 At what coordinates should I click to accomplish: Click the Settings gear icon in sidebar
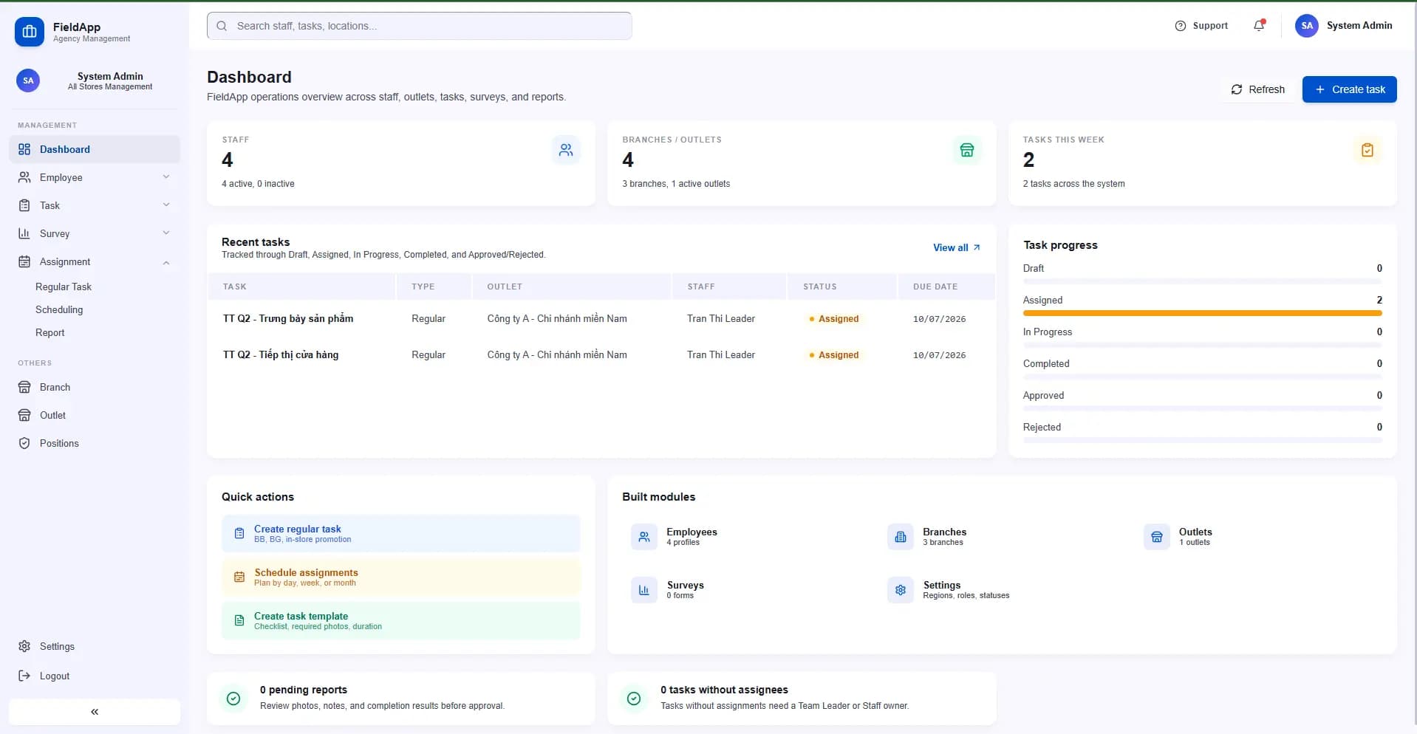pos(24,646)
